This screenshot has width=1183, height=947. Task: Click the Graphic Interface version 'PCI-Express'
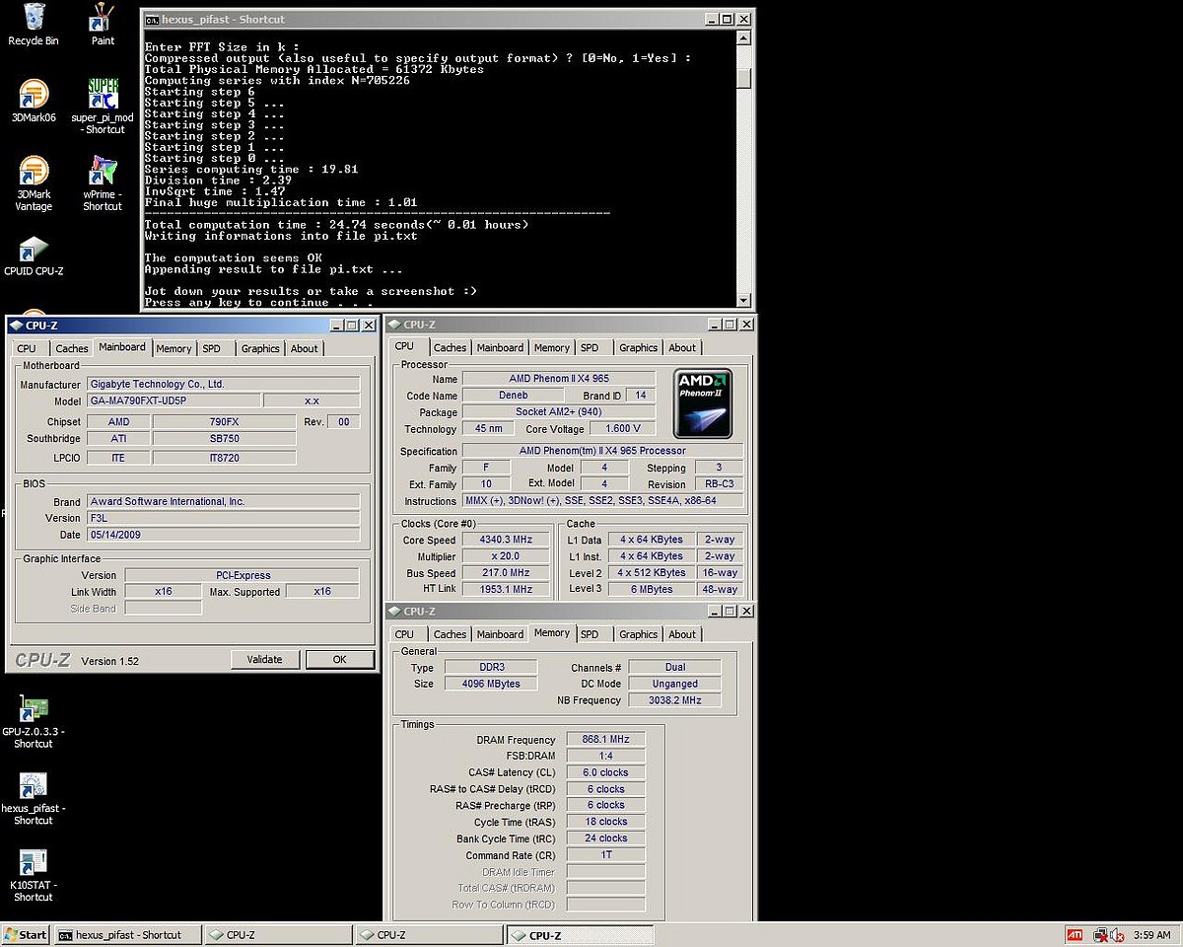[x=243, y=575]
